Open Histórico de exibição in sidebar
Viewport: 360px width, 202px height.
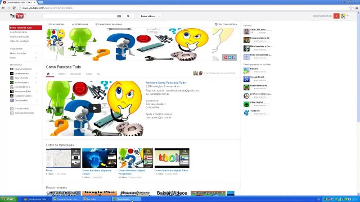pyautogui.click(x=19, y=36)
